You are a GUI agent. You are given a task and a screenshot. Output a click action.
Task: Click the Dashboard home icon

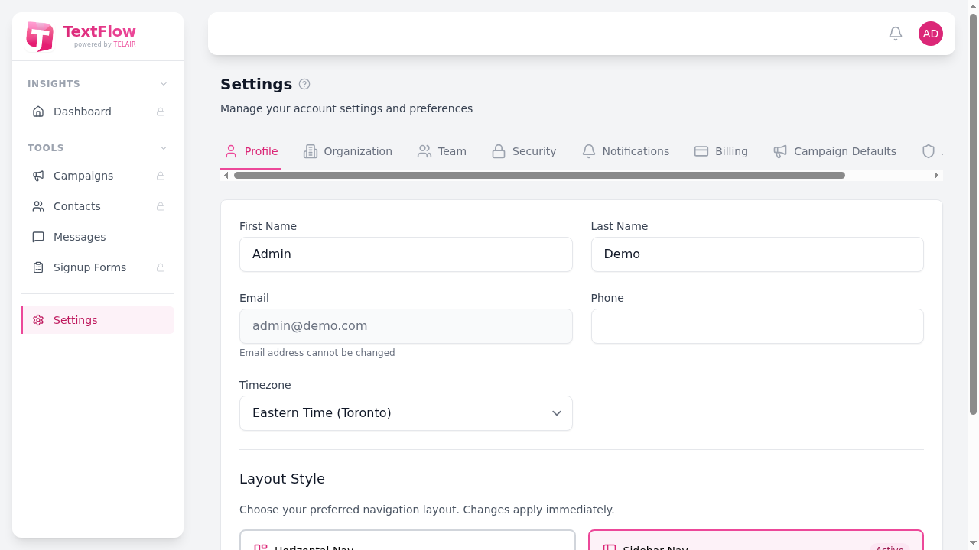point(38,112)
